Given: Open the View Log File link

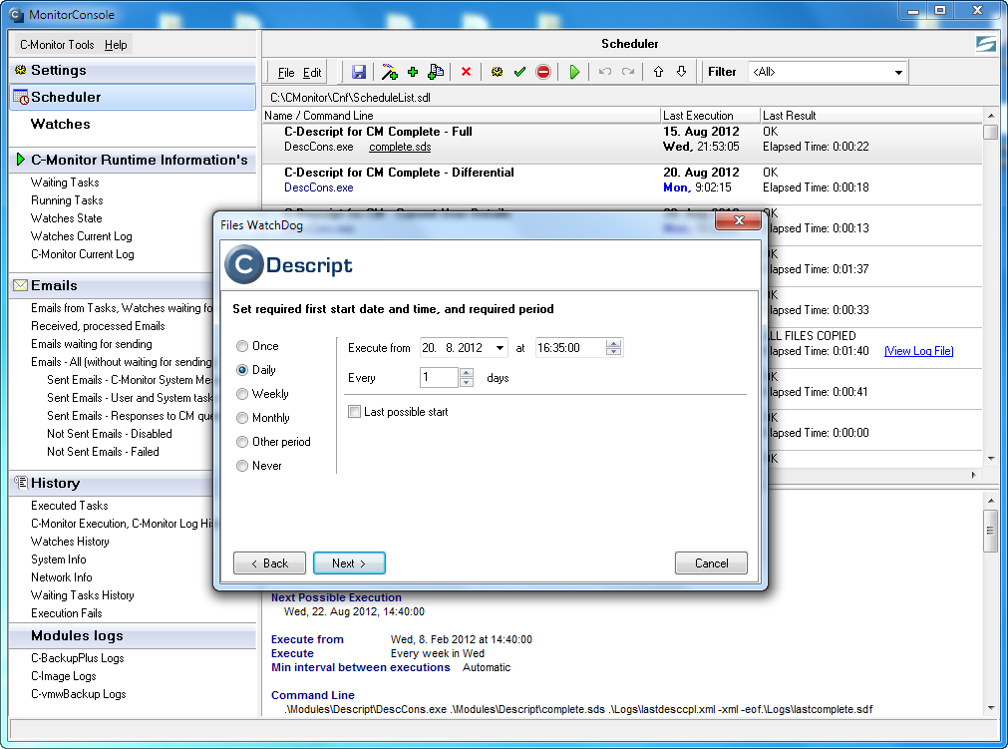Looking at the screenshot, I should pos(918,351).
